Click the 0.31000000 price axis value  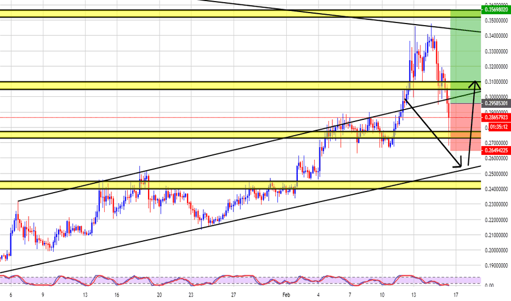pos(496,82)
